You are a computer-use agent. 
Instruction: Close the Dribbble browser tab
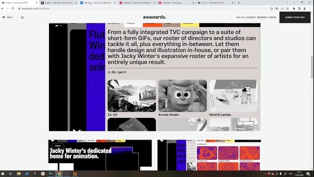pyautogui.click(x=154, y=3)
